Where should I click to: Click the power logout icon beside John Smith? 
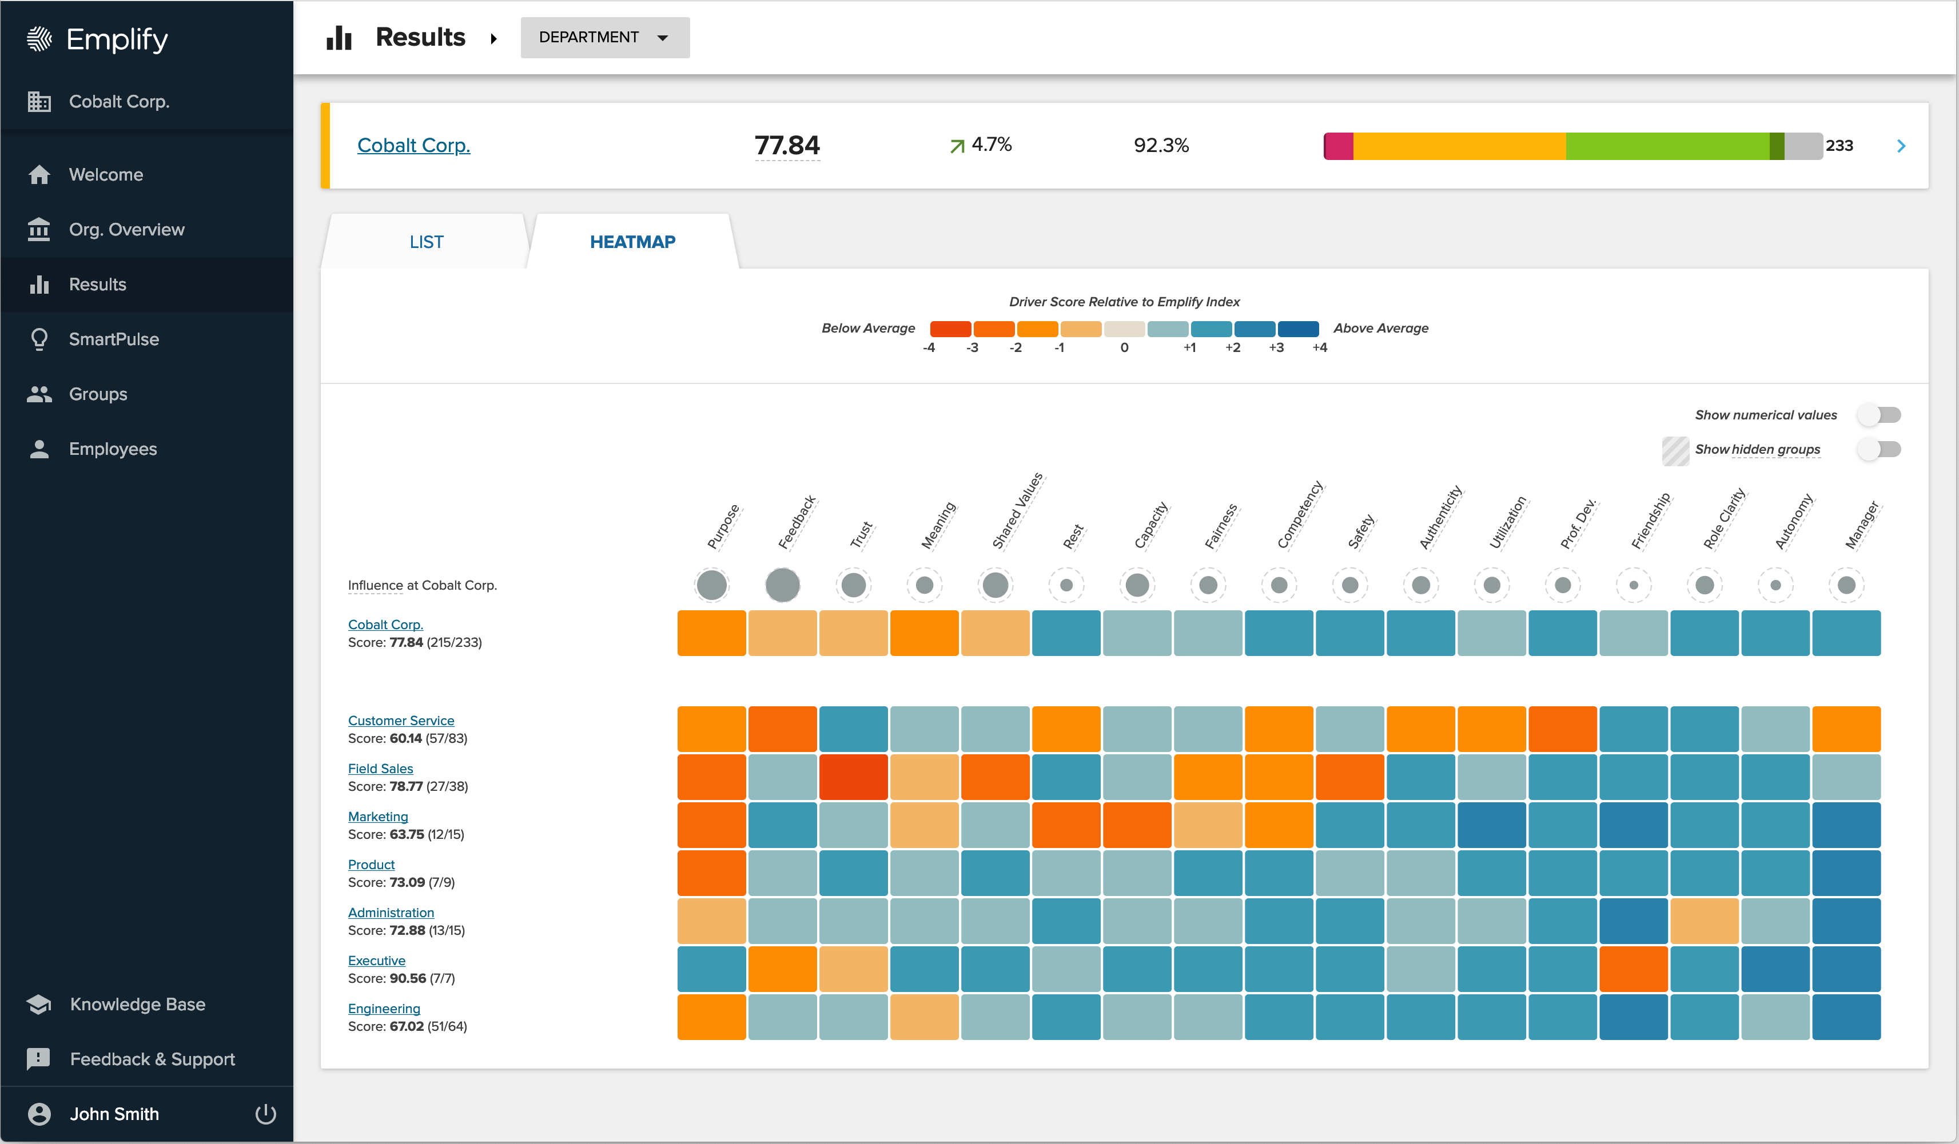click(265, 1114)
